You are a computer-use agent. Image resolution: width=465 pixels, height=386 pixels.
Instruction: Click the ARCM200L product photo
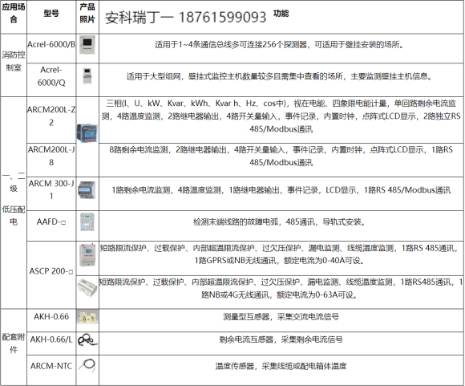(87, 133)
